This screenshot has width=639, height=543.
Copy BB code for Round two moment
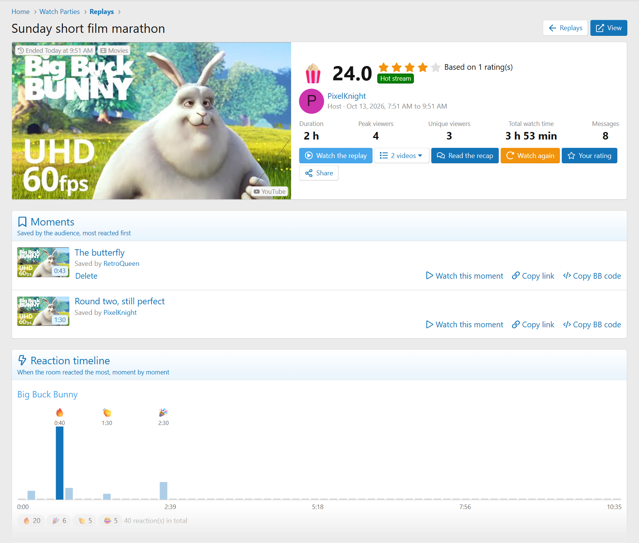pyautogui.click(x=592, y=325)
